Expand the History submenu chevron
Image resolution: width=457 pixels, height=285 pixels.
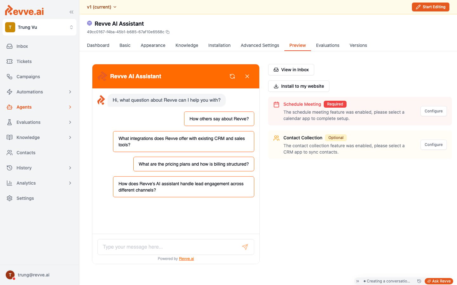tap(70, 168)
